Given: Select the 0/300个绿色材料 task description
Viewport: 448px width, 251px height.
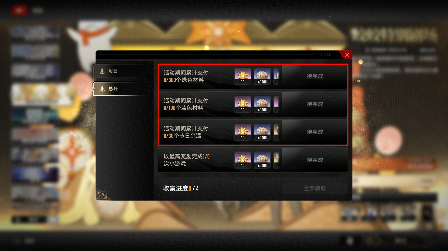Looking at the screenshot, I should pos(183,80).
